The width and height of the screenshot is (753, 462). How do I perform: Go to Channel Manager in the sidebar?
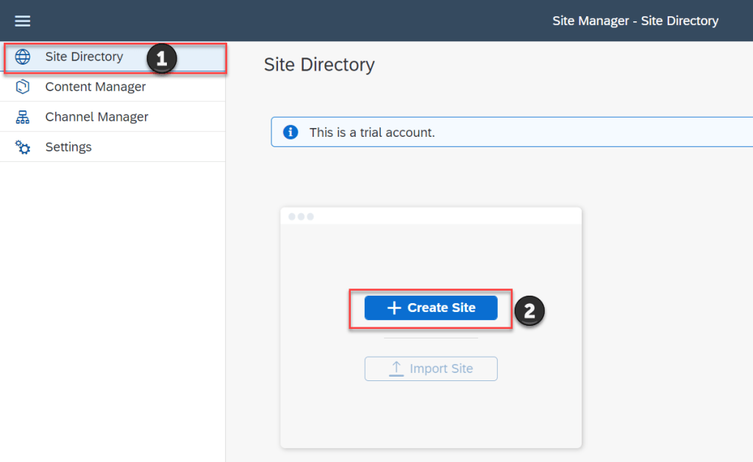pyautogui.click(x=96, y=117)
